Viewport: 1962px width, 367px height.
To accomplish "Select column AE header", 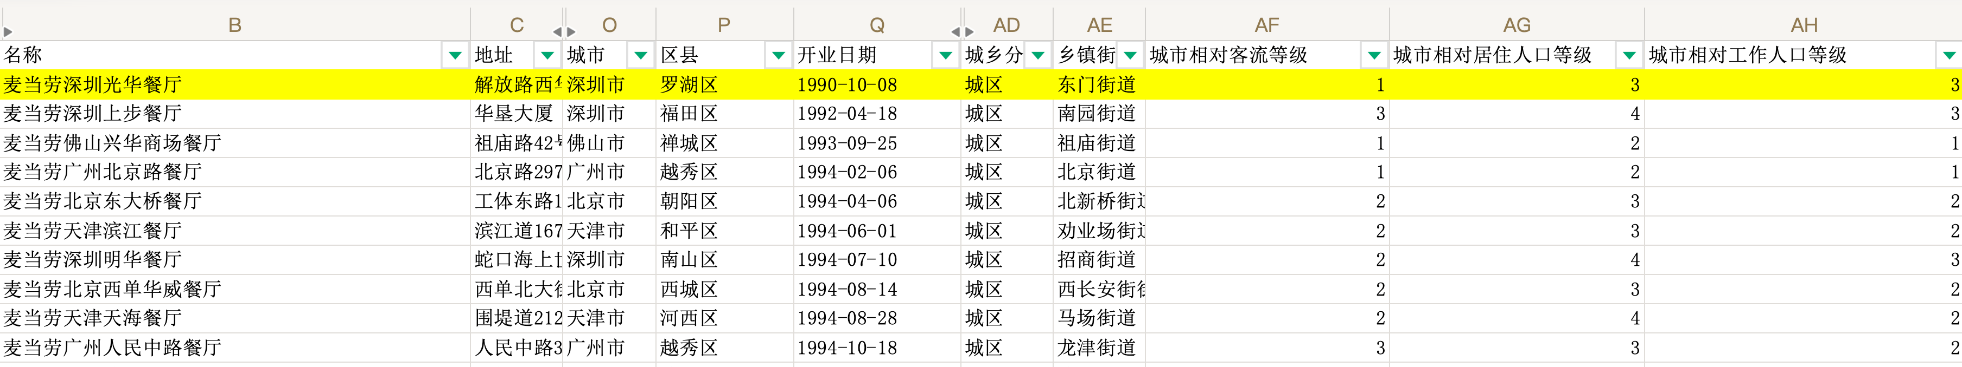I will coord(1100,24).
